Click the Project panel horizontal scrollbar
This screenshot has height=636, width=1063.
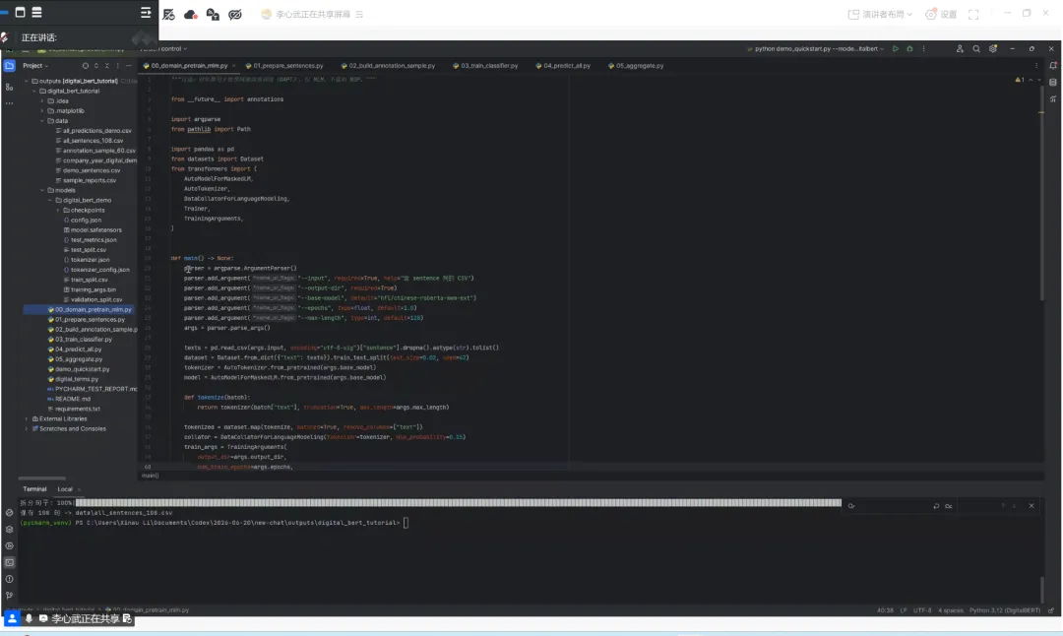tap(42, 478)
